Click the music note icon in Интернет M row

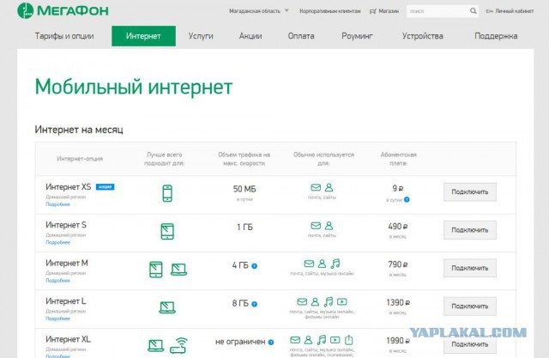(x=335, y=264)
